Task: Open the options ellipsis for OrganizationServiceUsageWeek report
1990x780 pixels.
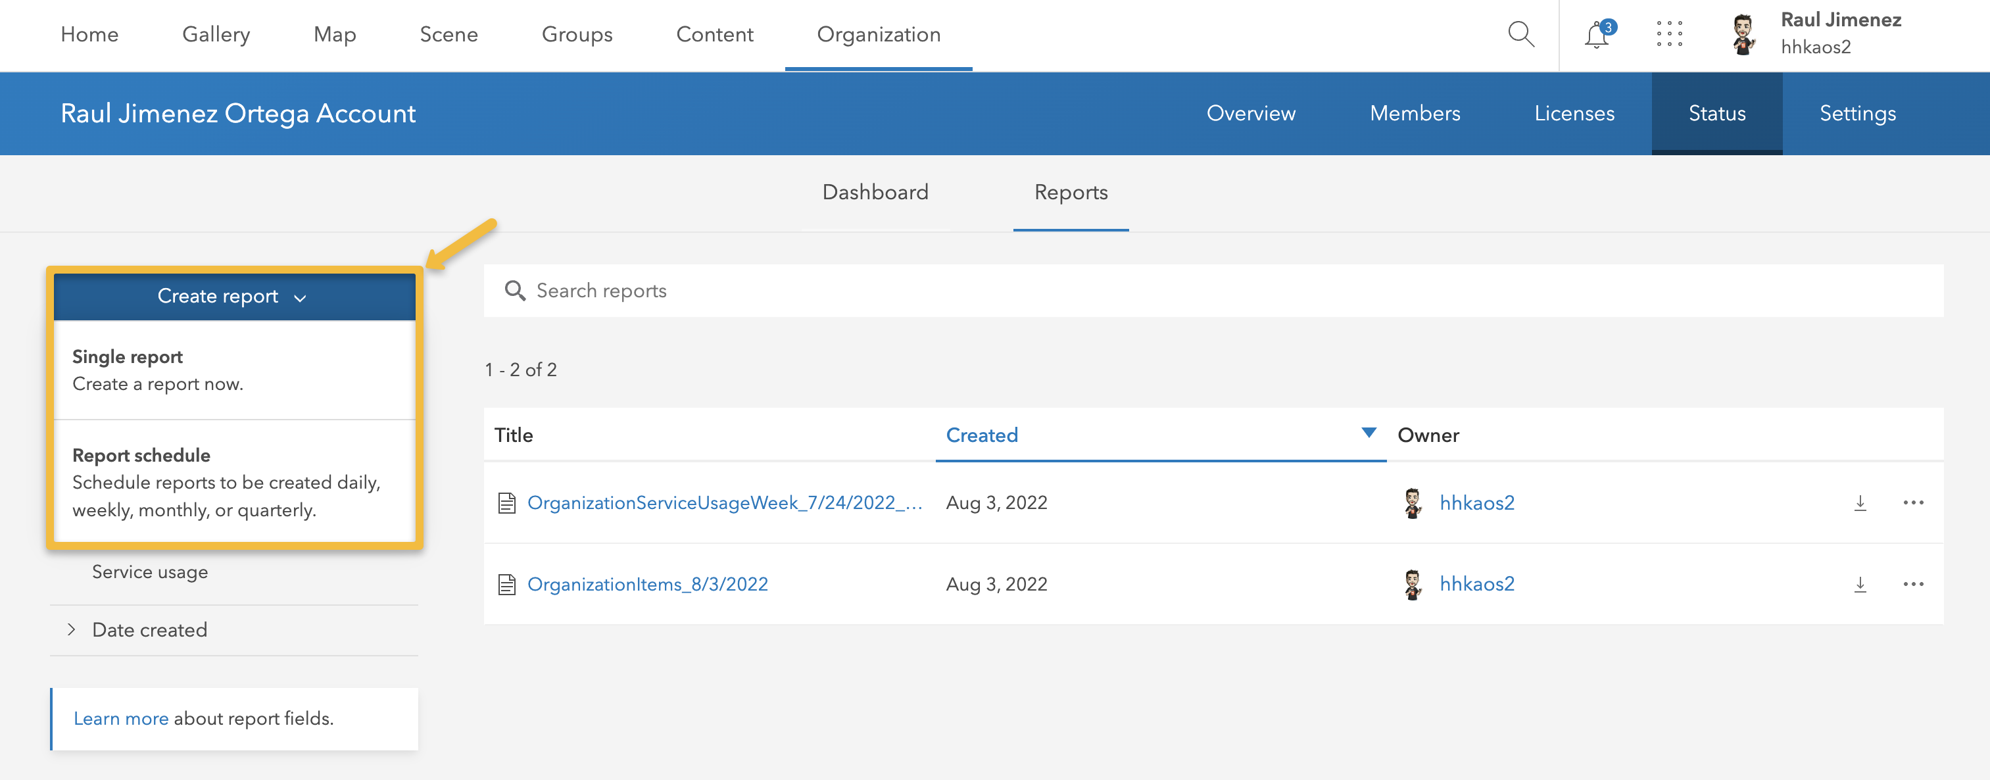Action: [1914, 502]
